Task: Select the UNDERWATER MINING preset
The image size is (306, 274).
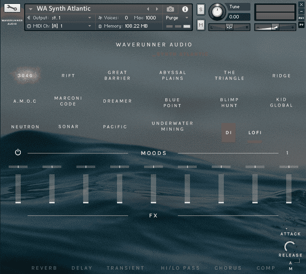Action: (173, 126)
